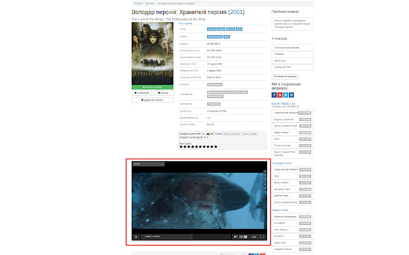Viewport: 409px width, 255px height.
Task: Rate the film one star
Action: [181, 147]
